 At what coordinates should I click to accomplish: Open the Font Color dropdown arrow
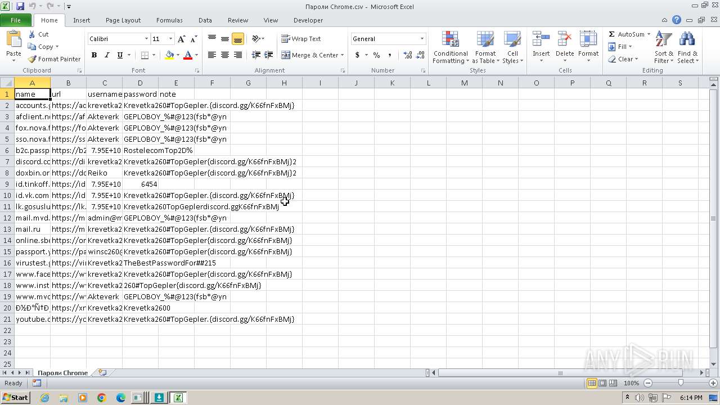point(196,55)
